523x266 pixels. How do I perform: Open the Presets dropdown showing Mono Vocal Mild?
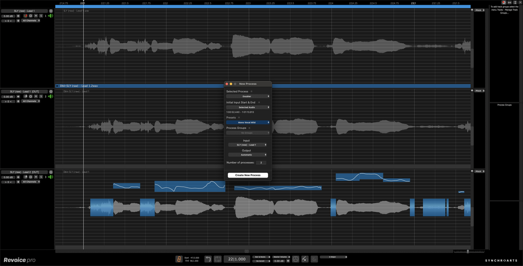click(248, 122)
